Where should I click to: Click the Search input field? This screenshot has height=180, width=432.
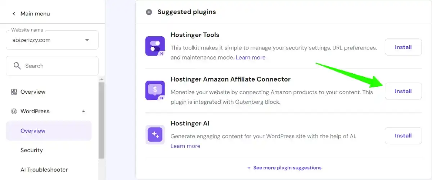[52, 66]
